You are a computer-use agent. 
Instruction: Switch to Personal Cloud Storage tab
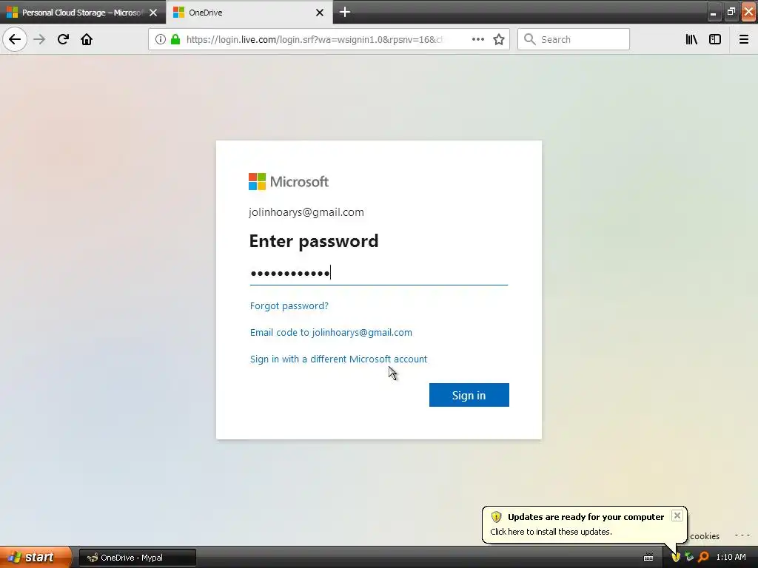(82, 13)
